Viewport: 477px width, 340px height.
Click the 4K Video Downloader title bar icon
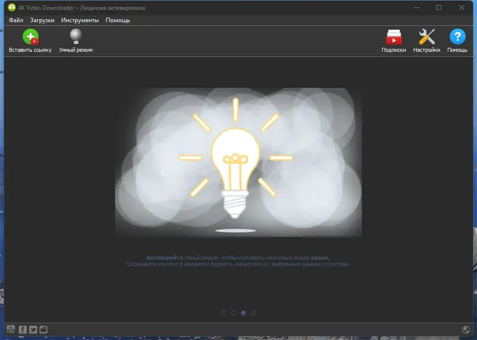[12, 8]
